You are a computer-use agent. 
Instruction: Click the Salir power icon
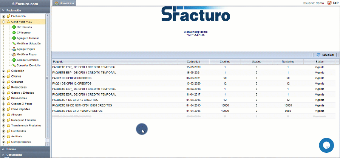[x=329, y=3]
